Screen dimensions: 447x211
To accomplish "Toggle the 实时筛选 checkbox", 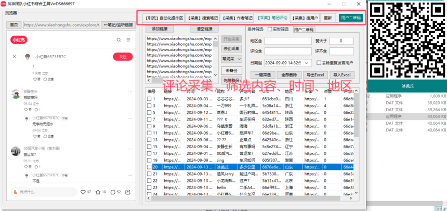I will 269,29.
